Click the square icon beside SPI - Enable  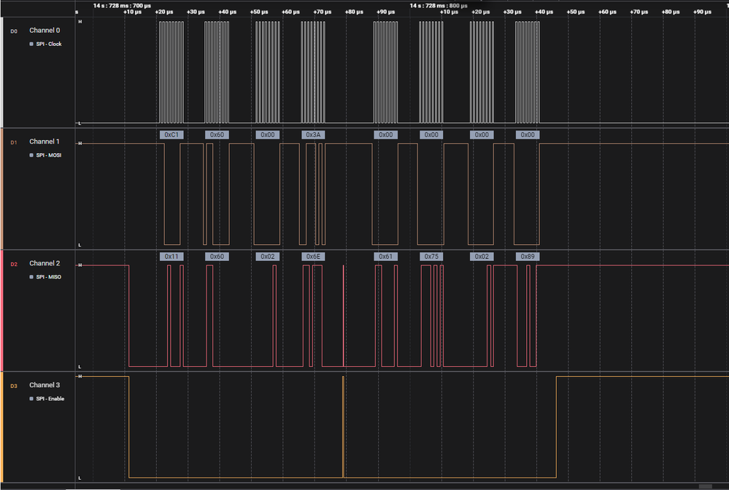pos(31,398)
